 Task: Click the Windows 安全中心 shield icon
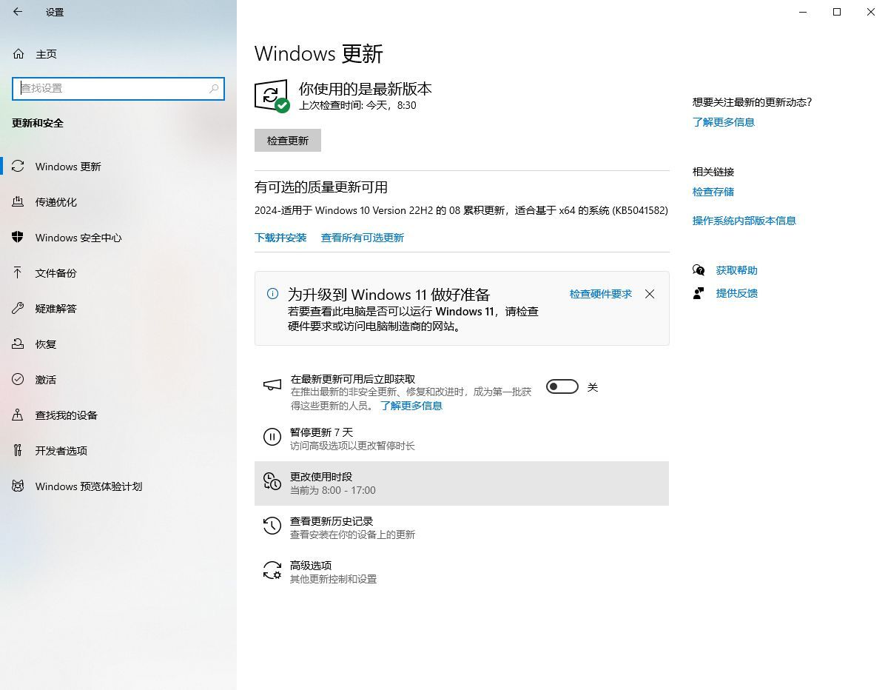click(18, 238)
